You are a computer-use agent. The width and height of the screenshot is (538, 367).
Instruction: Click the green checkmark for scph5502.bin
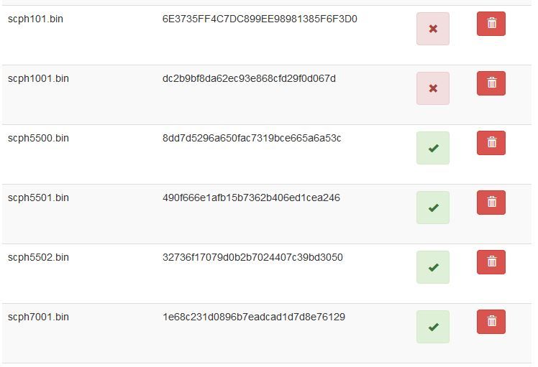pyautogui.click(x=433, y=267)
